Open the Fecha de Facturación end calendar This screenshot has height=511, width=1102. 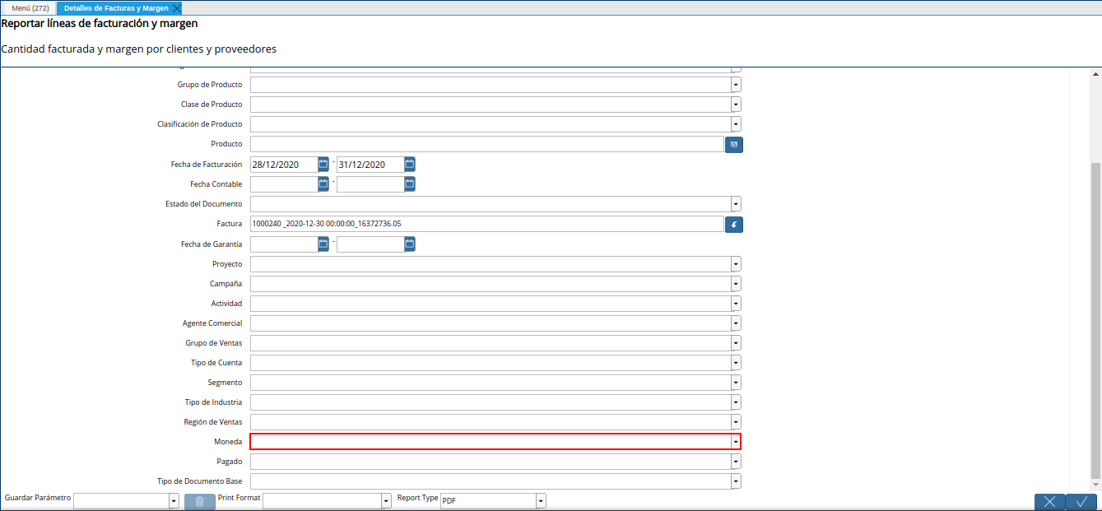click(x=410, y=165)
